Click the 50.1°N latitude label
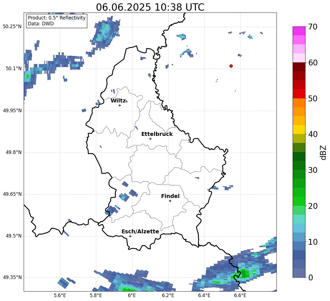 (13, 68)
